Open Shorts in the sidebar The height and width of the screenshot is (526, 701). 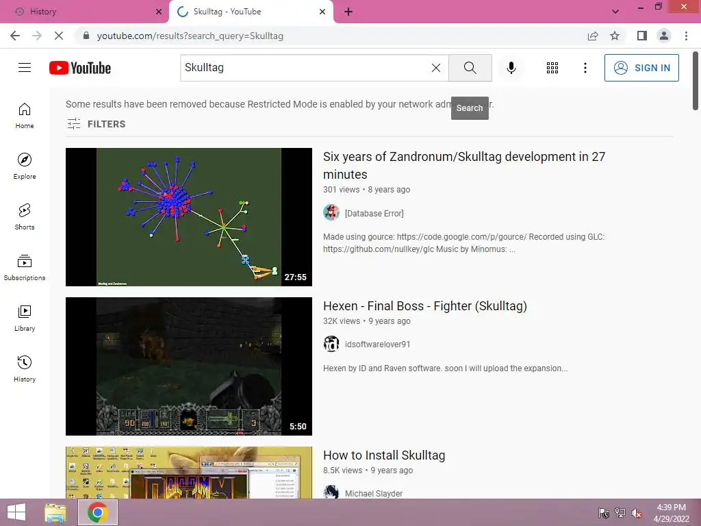click(25, 217)
